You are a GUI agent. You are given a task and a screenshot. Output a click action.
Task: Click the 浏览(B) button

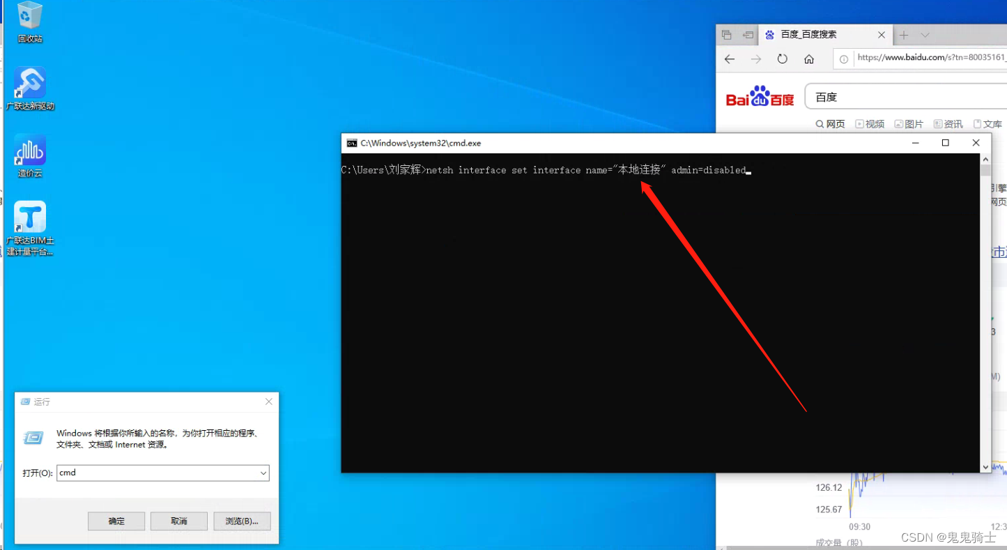242,521
